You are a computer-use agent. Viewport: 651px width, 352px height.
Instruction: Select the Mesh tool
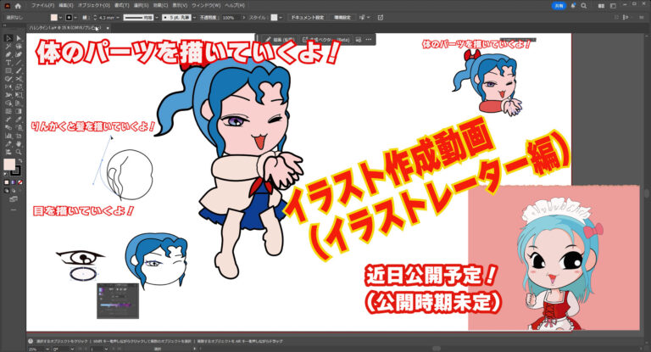[x=8, y=111]
